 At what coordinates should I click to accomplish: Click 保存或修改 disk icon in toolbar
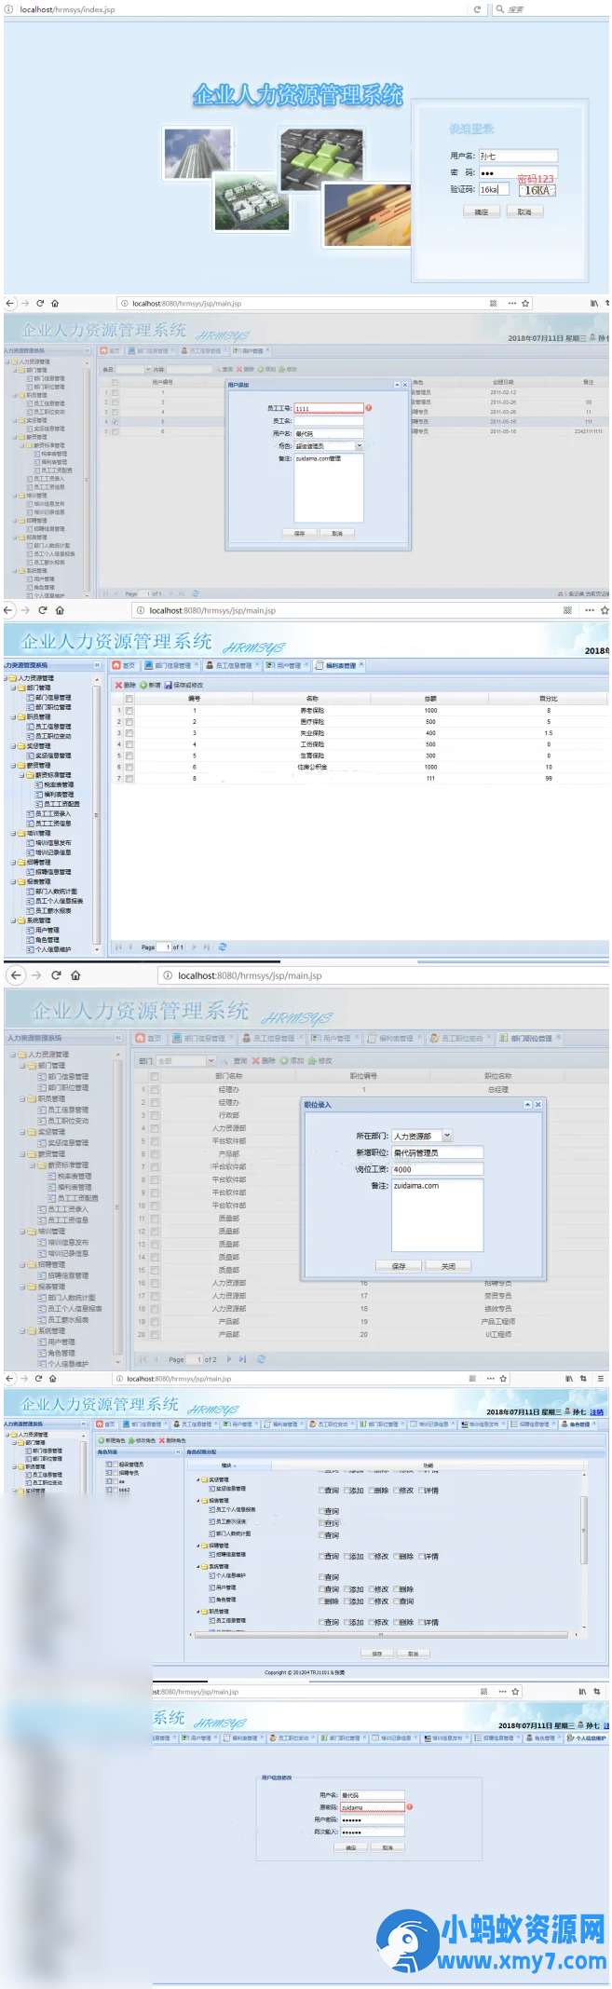pos(168,685)
